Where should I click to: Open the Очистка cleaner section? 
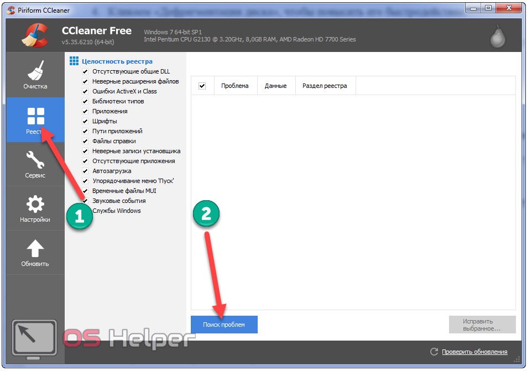35,75
